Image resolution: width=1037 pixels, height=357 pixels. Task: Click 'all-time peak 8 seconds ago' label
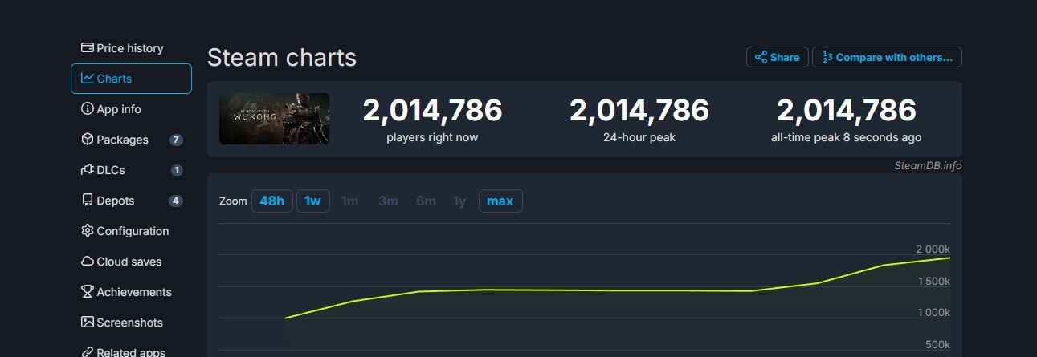(847, 137)
